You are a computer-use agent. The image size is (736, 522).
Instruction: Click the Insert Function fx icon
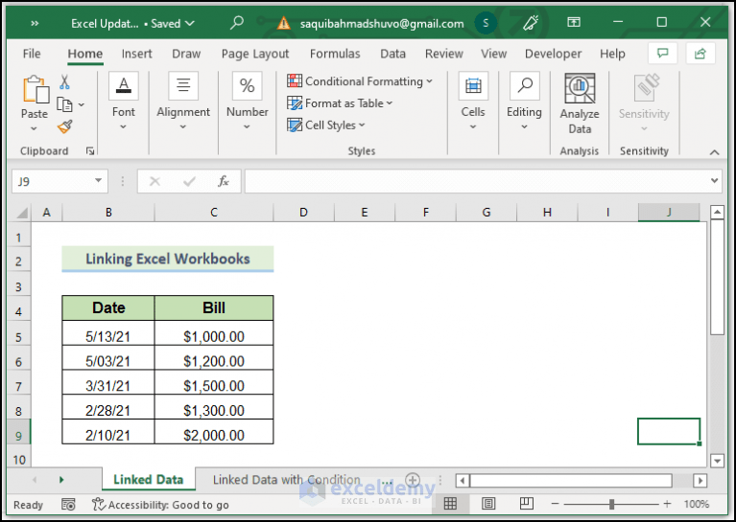(x=224, y=181)
